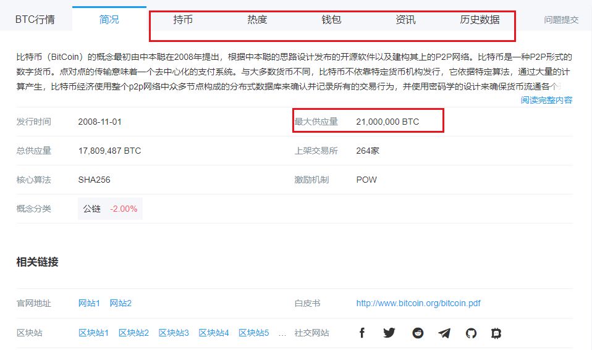
Task: Go to the 历史数据 tab
Action: [480, 19]
